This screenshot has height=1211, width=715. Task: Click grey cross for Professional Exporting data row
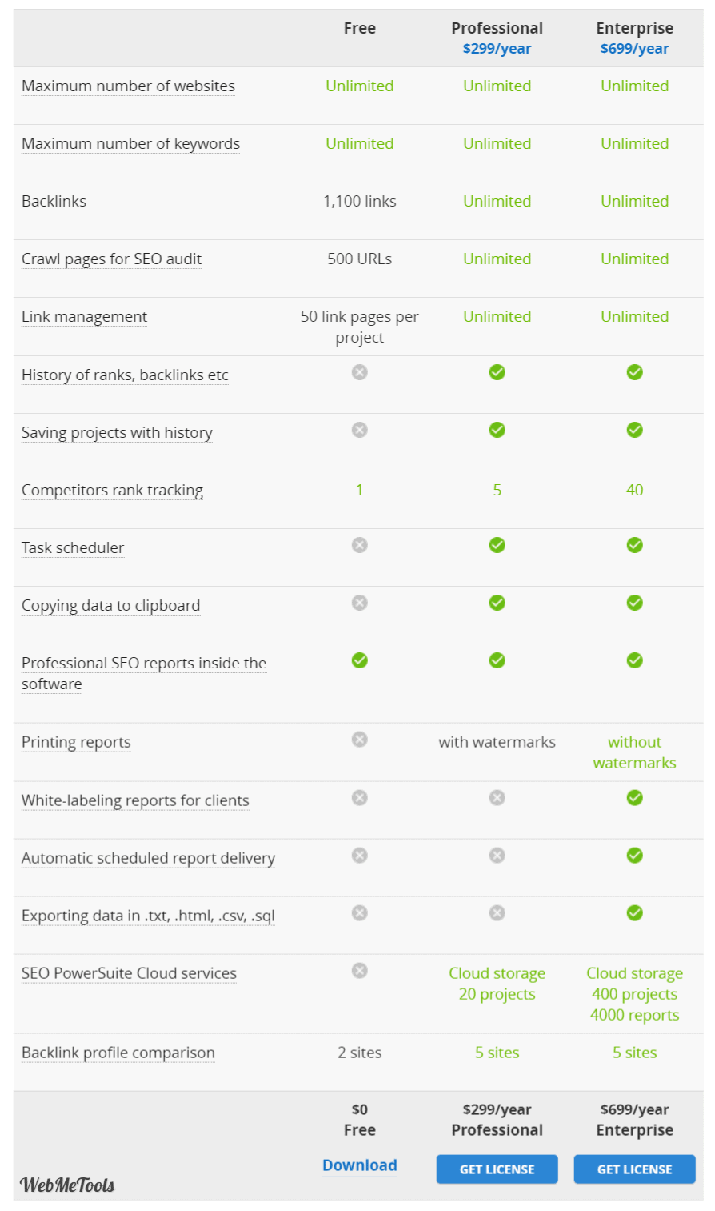coord(497,913)
